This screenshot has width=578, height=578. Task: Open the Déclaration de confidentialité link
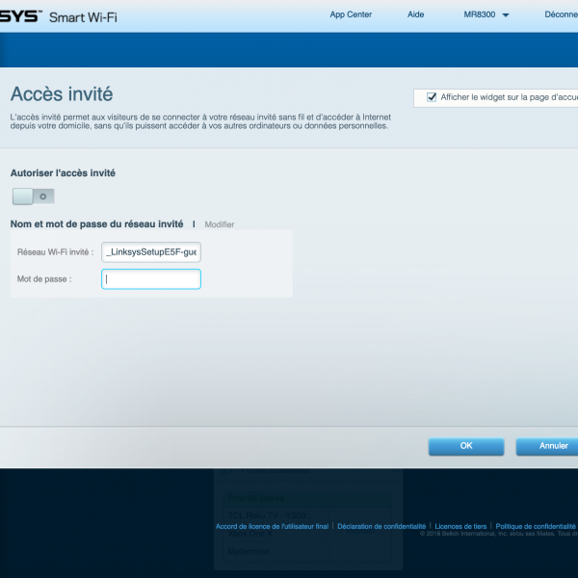pyautogui.click(x=381, y=527)
